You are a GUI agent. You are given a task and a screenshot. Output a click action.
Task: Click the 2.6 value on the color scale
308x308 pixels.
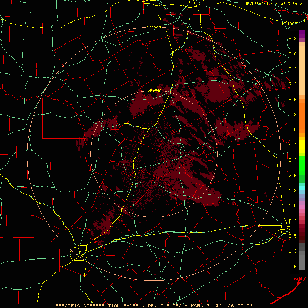point(293,175)
